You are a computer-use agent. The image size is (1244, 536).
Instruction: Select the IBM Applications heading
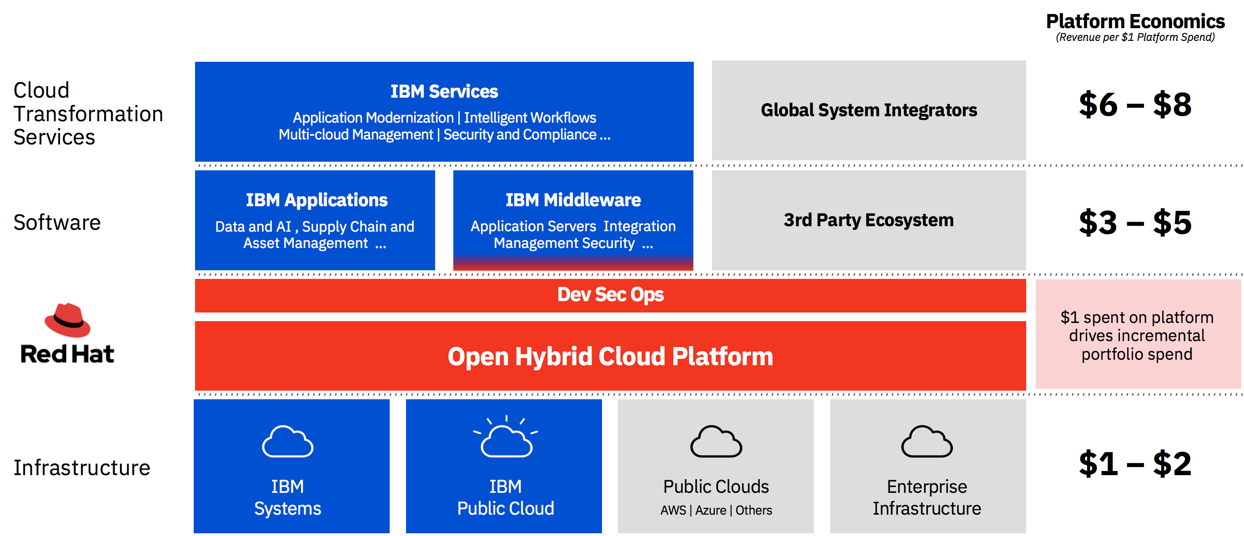316,200
